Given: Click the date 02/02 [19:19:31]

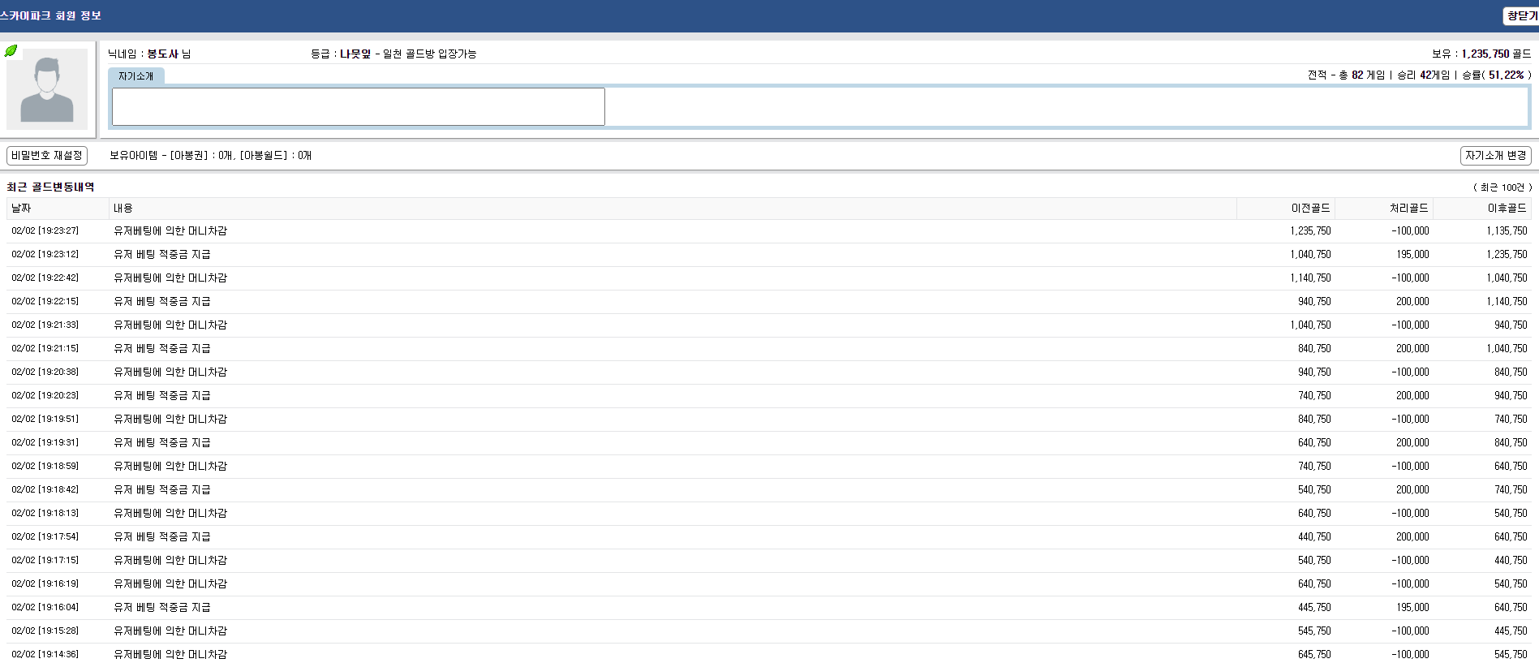Looking at the screenshot, I should tap(45, 442).
